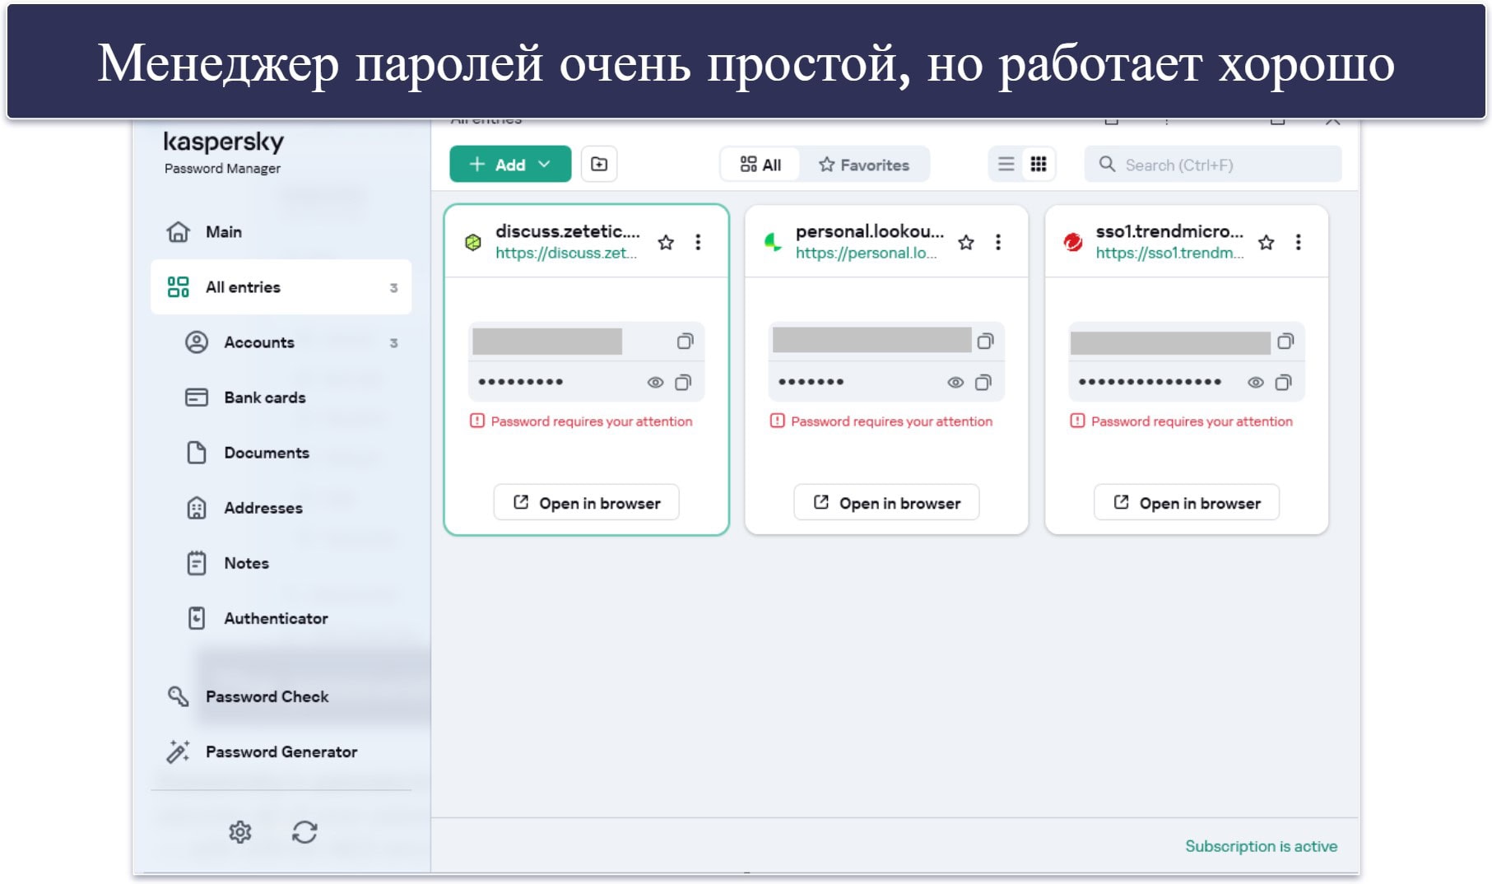Click attention warning on personal.lookout card
Screen dimensions: 1492x884
tap(881, 421)
